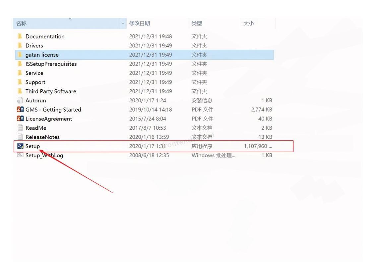Click the date 2015/7/24 8:04
Screen dimensions: 376x280
click(148, 119)
